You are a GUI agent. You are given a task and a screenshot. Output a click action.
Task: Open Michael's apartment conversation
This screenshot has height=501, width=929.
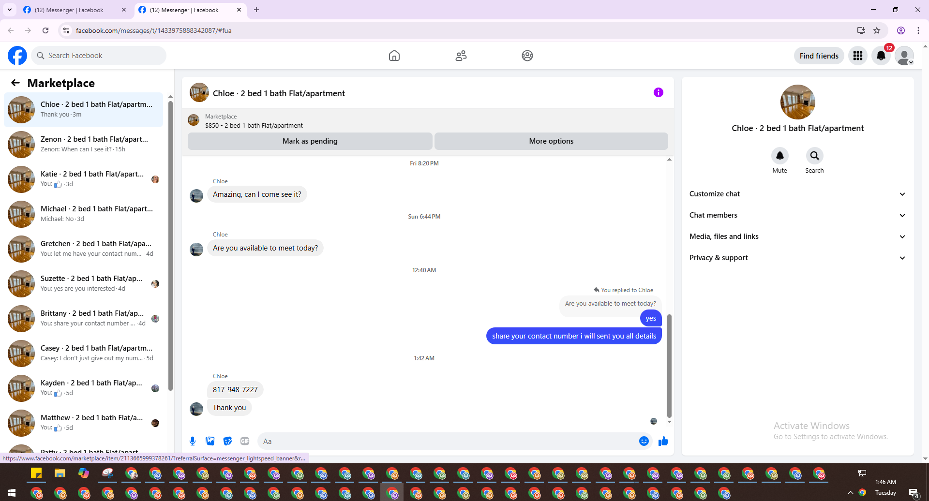coord(83,214)
